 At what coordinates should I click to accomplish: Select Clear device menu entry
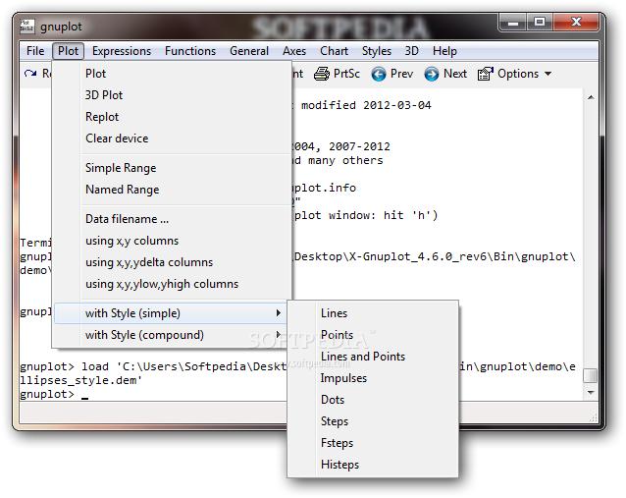(x=172, y=138)
